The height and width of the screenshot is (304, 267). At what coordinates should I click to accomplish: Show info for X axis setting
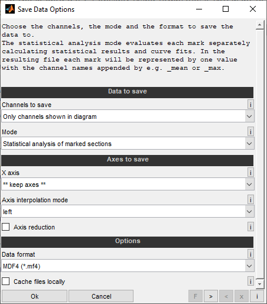pos(250,173)
